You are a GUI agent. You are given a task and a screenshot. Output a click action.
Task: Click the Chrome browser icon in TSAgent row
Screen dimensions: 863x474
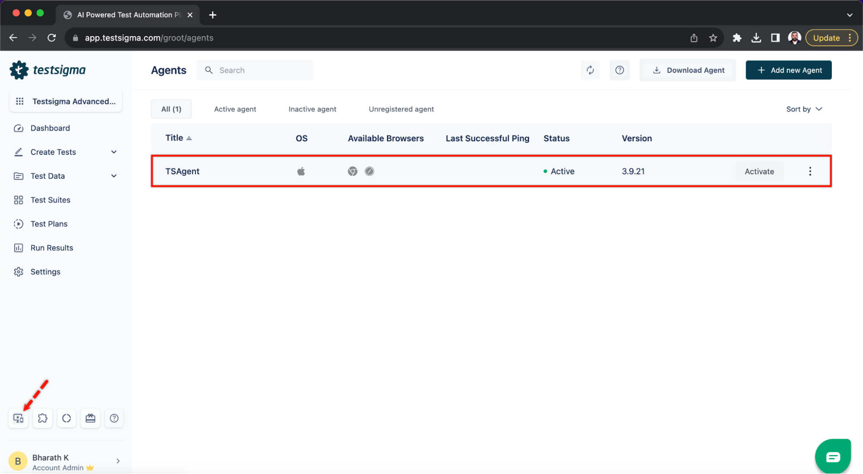(353, 171)
